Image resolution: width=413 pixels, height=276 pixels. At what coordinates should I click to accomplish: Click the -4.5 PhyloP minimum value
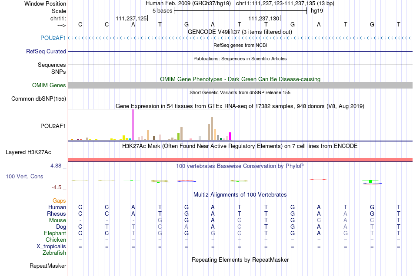click(x=57, y=187)
